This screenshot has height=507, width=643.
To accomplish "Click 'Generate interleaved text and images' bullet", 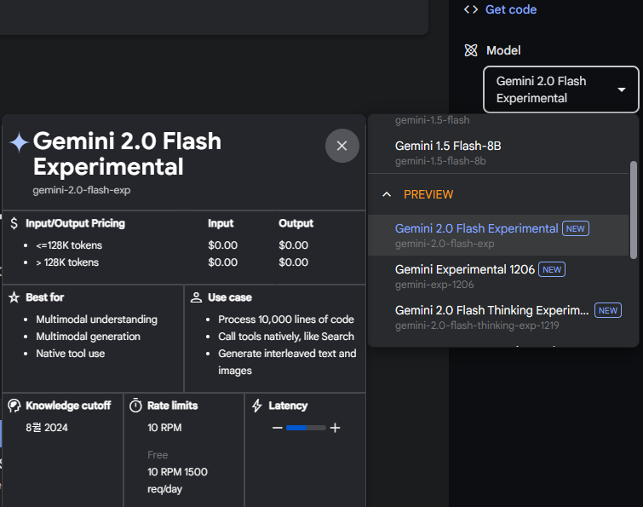I will 287,362.
